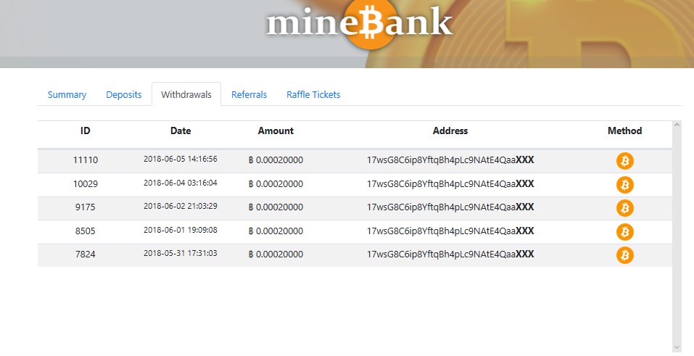Image resolution: width=694 pixels, height=356 pixels.
Task: Select withdrawal ID 8505
Action: click(x=85, y=231)
